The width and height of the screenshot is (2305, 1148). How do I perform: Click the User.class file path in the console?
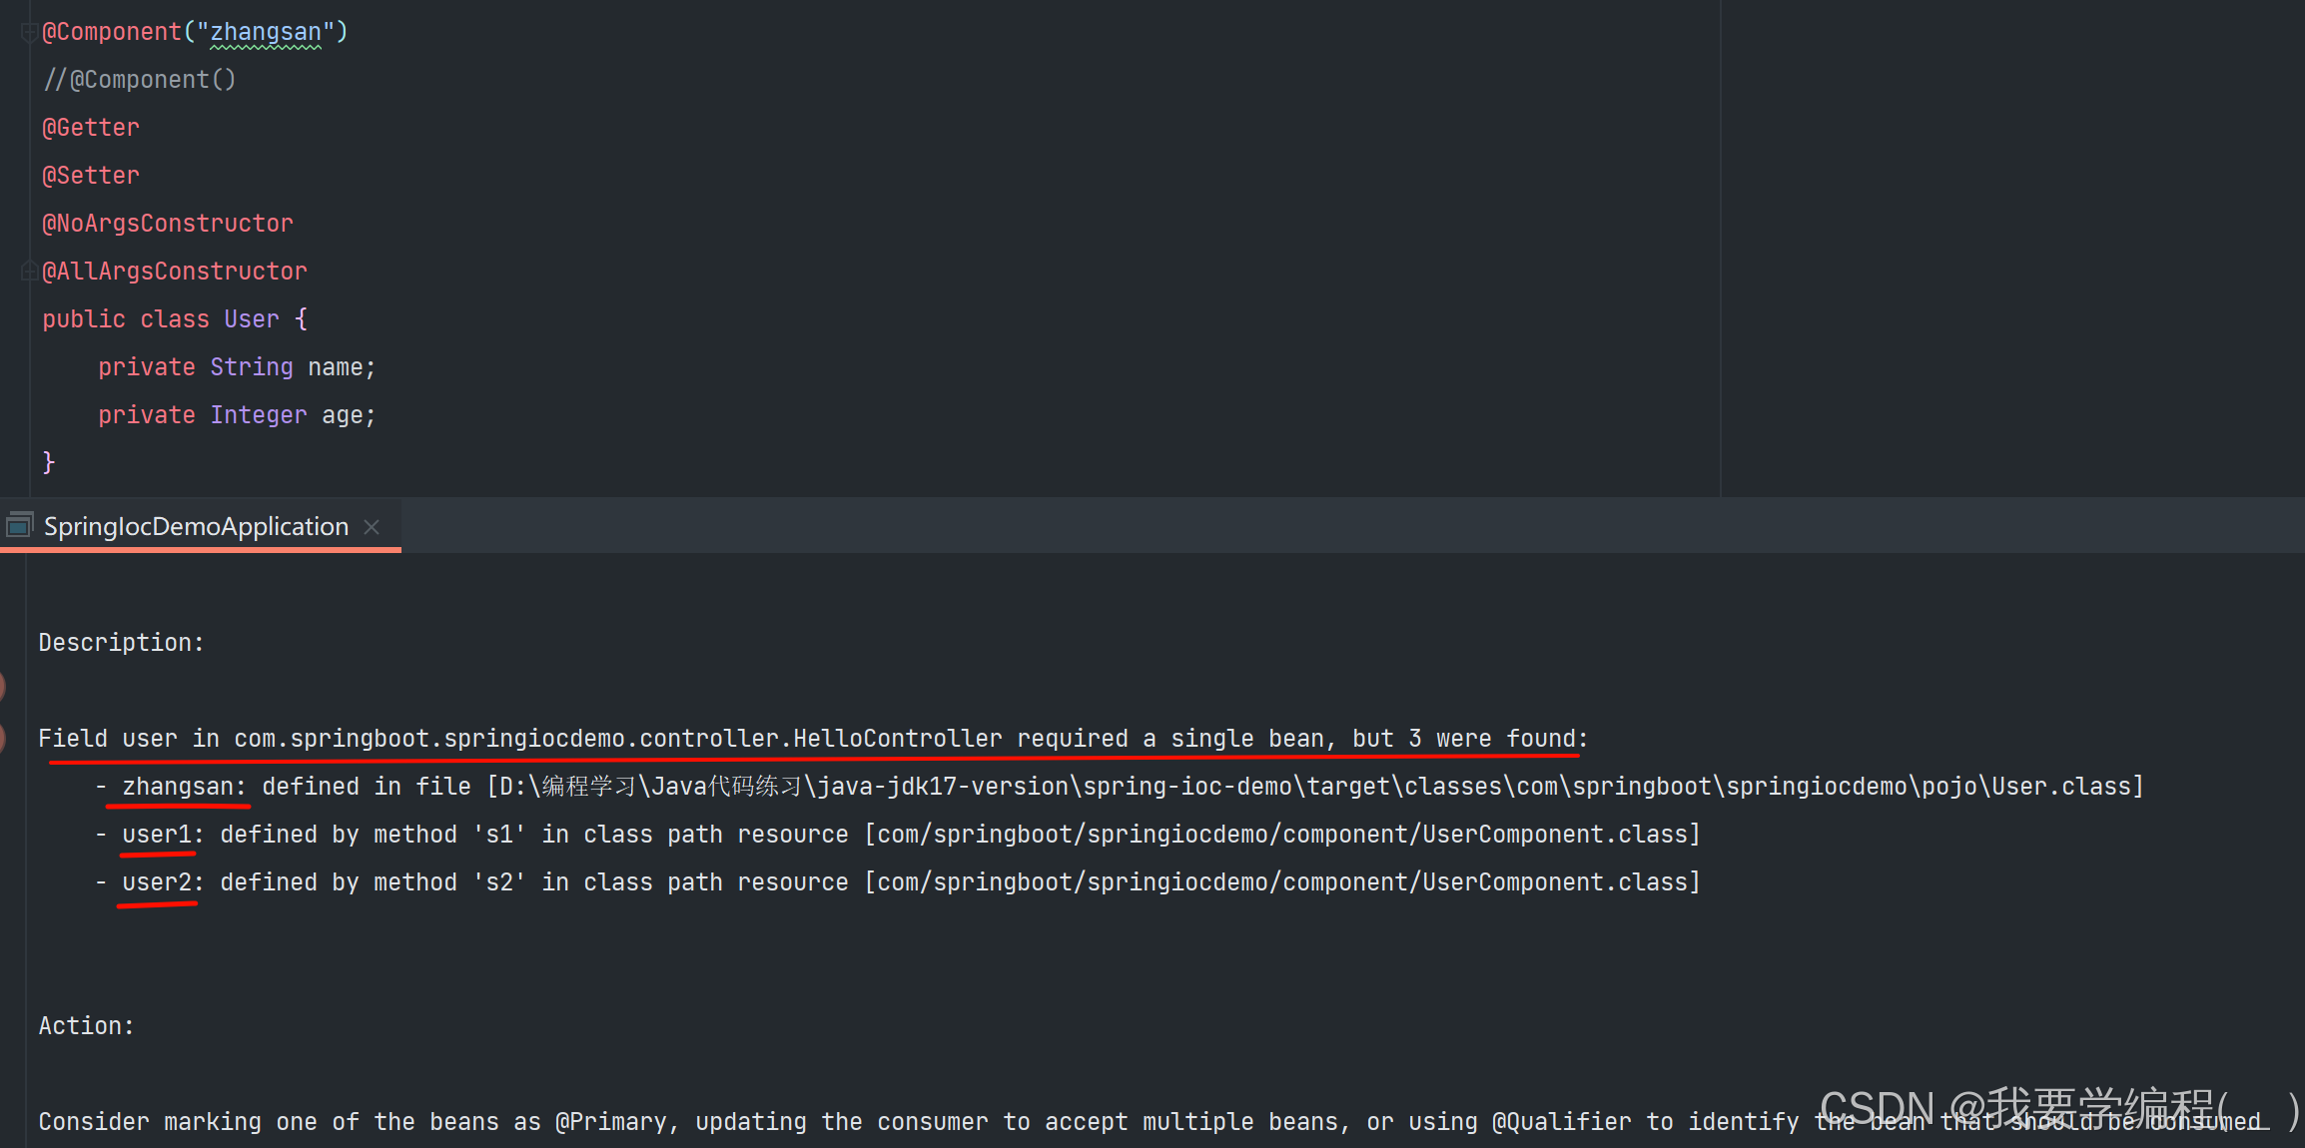point(2060,787)
